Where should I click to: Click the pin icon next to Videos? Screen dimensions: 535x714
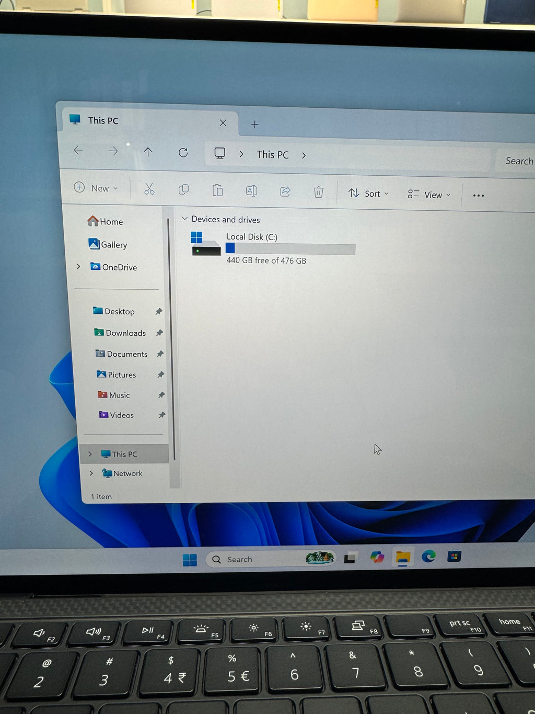point(161,415)
